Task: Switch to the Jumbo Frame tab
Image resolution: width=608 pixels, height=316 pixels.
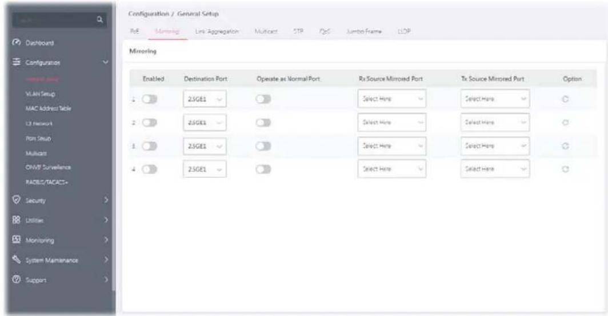Action: (364, 31)
